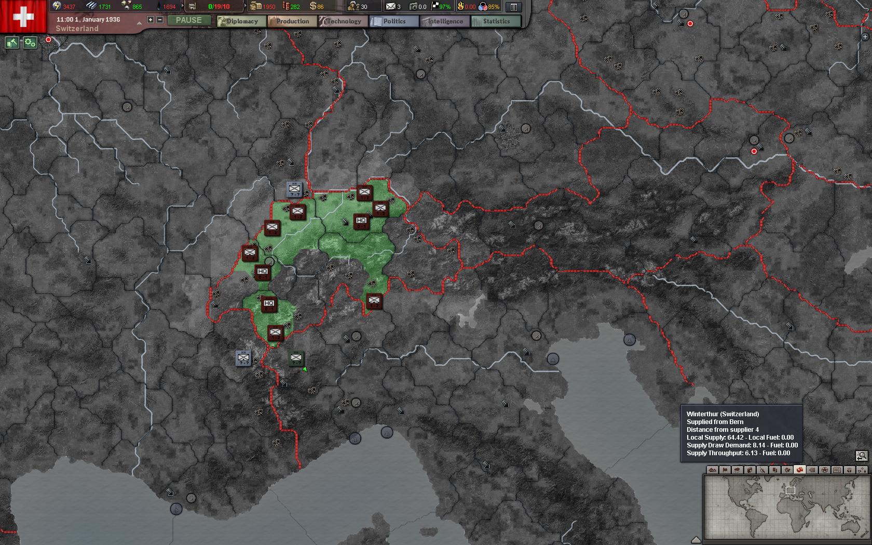The height and width of the screenshot is (545, 872).
Task: Select the northeastern Swiss HQ counter
Action: (361, 222)
